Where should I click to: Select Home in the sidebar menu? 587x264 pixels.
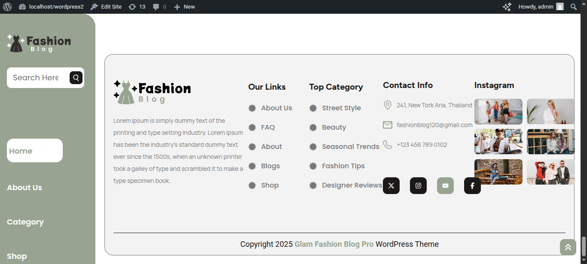pos(21,151)
